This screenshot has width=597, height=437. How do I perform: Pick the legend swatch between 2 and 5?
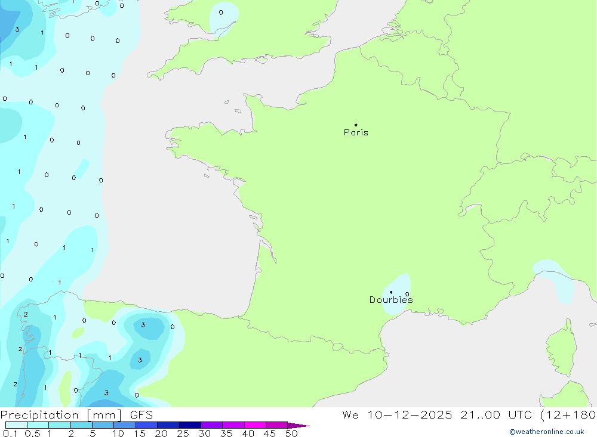coord(81,425)
